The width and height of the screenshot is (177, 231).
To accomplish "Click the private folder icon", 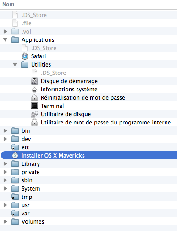I will point(15,172).
